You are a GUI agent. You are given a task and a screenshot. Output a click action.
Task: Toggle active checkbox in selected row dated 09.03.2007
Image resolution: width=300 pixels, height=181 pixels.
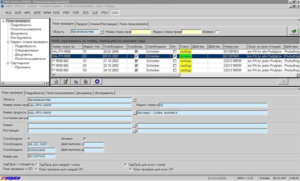tap(174, 56)
